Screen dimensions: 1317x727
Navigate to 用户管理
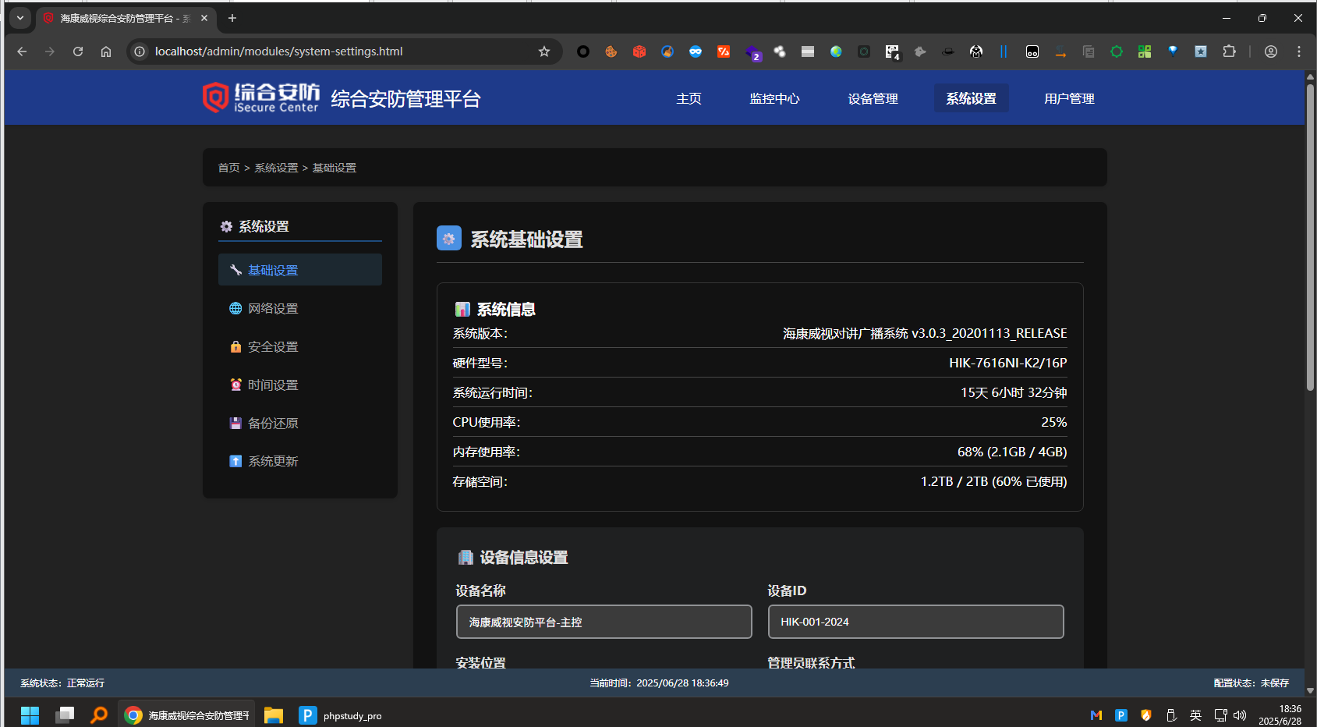tap(1069, 99)
